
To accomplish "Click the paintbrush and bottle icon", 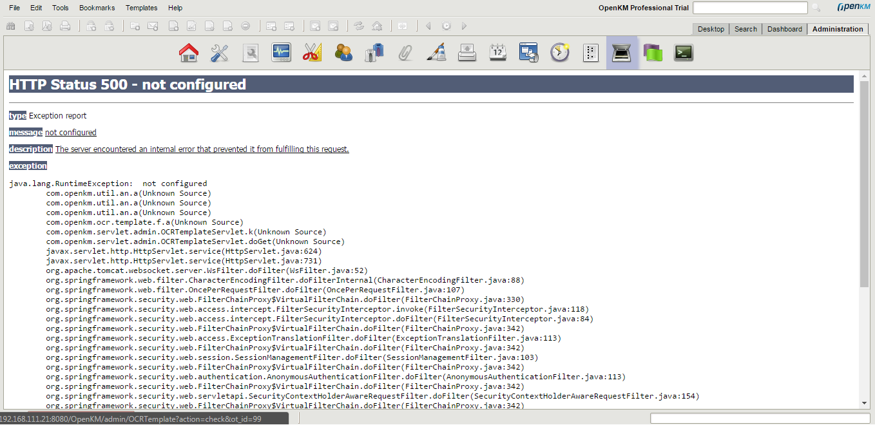I will [436, 53].
